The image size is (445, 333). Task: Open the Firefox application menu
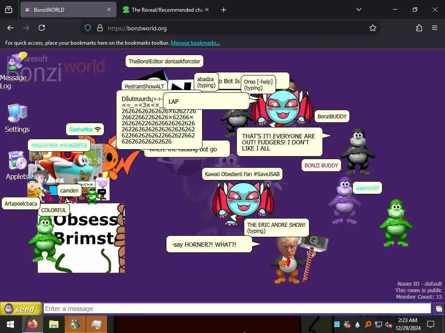(435, 28)
